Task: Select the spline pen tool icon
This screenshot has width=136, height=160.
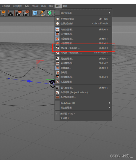Action: [42, 13]
